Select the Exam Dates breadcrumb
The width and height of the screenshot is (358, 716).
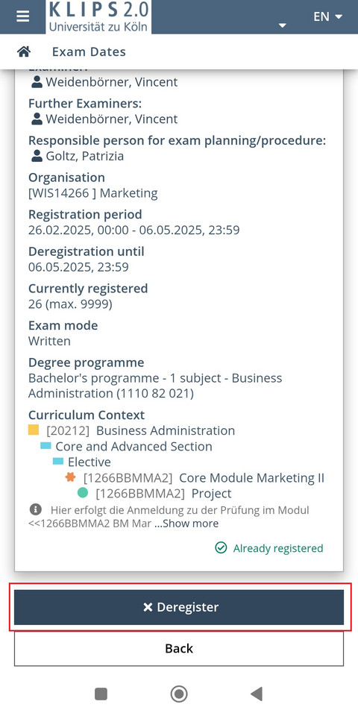click(89, 51)
